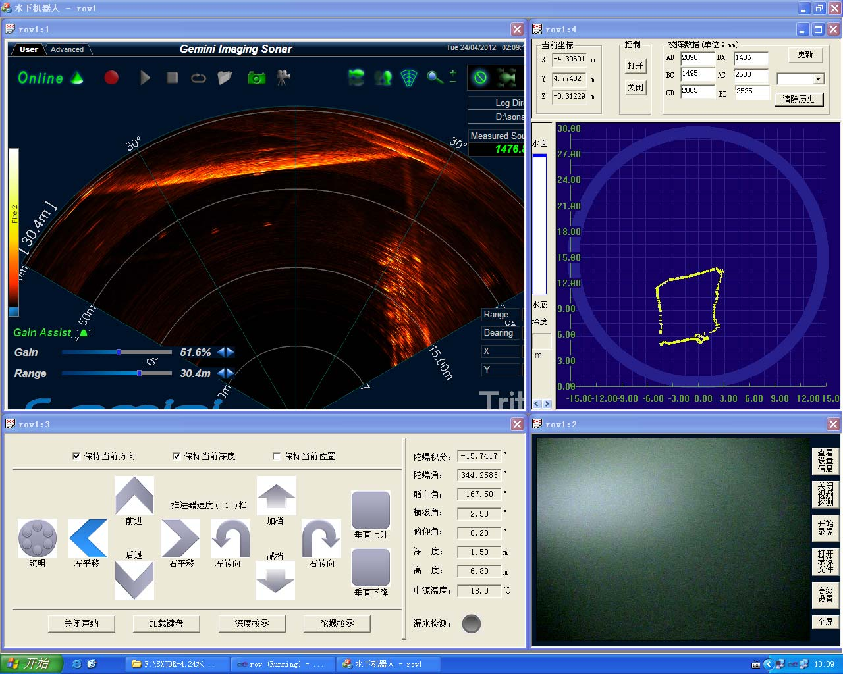Click the 清除历史 button

798,99
